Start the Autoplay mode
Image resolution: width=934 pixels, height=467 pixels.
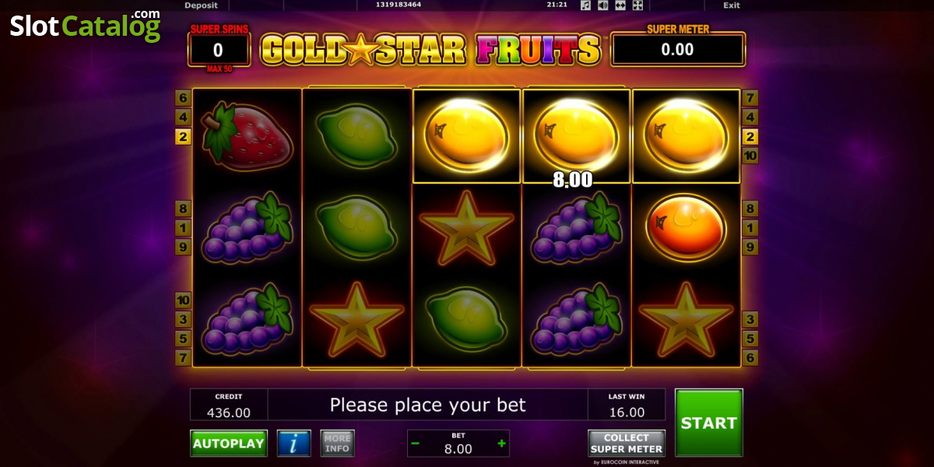[229, 443]
